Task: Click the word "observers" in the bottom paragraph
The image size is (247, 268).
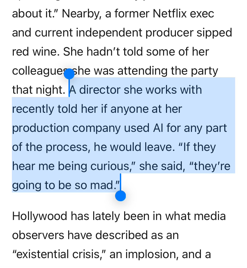Action: pyautogui.click(x=40, y=235)
